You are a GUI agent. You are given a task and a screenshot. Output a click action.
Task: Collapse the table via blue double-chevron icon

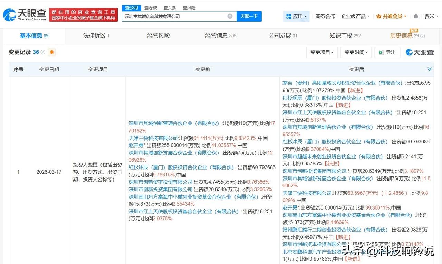coord(430,68)
